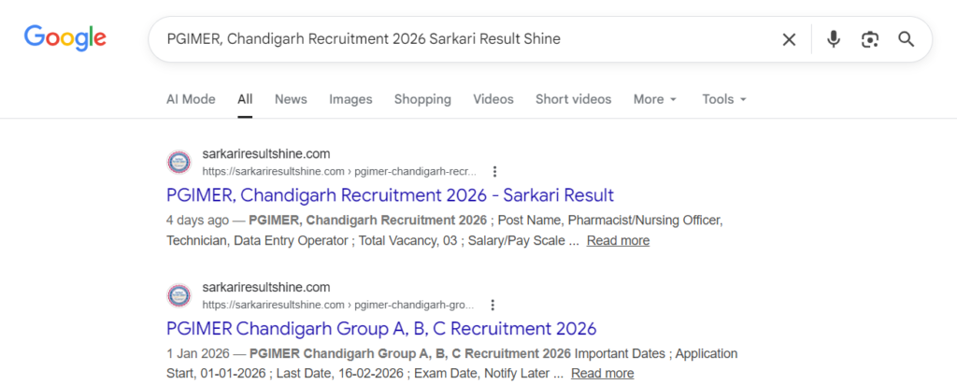Clear the search query with X icon
957x385 pixels.
pos(790,39)
